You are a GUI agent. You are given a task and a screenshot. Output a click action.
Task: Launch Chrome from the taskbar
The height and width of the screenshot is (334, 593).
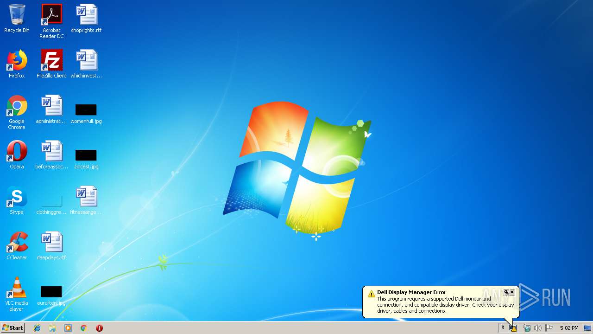point(83,328)
